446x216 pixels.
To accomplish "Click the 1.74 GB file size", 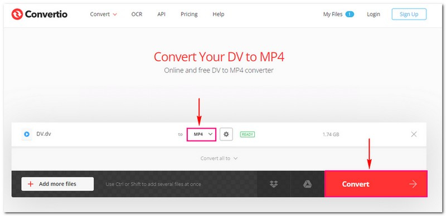I will pyautogui.click(x=331, y=134).
